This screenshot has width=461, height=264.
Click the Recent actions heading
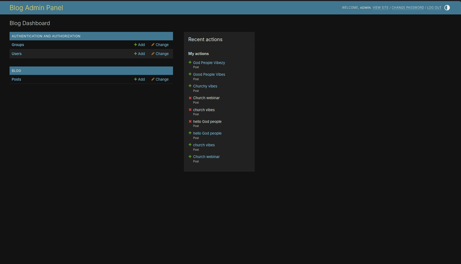pyautogui.click(x=205, y=39)
